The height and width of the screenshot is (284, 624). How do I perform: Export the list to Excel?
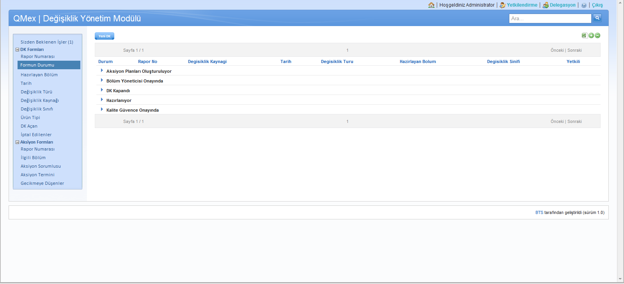[584, 35]
